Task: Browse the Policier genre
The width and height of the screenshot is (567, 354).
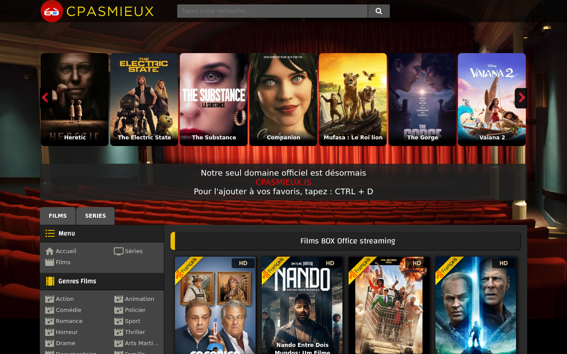Action: click(135, 310)
